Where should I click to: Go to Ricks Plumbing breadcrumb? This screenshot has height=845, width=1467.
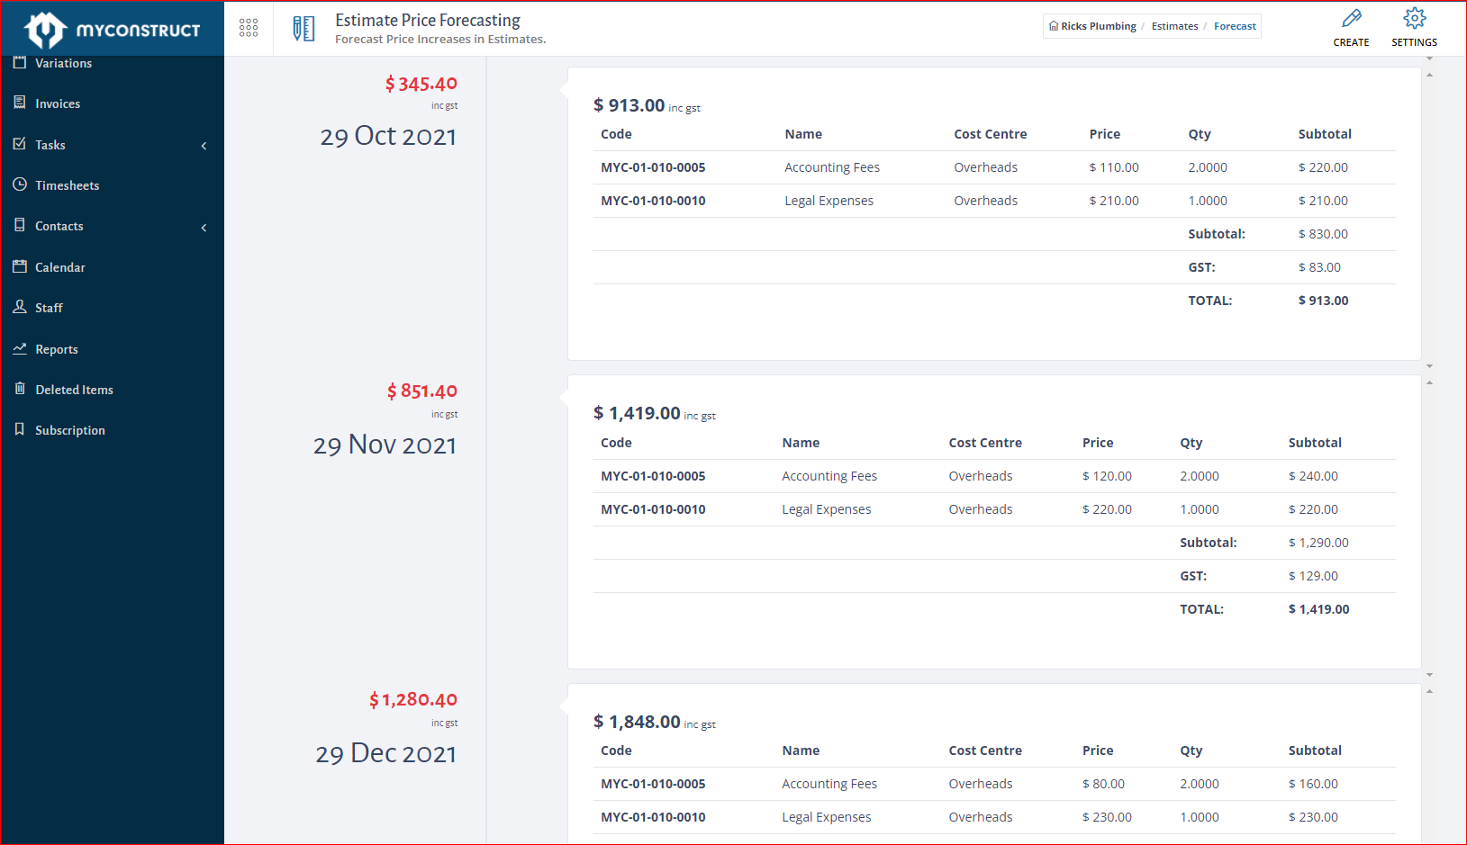(x=1098, y=26)
